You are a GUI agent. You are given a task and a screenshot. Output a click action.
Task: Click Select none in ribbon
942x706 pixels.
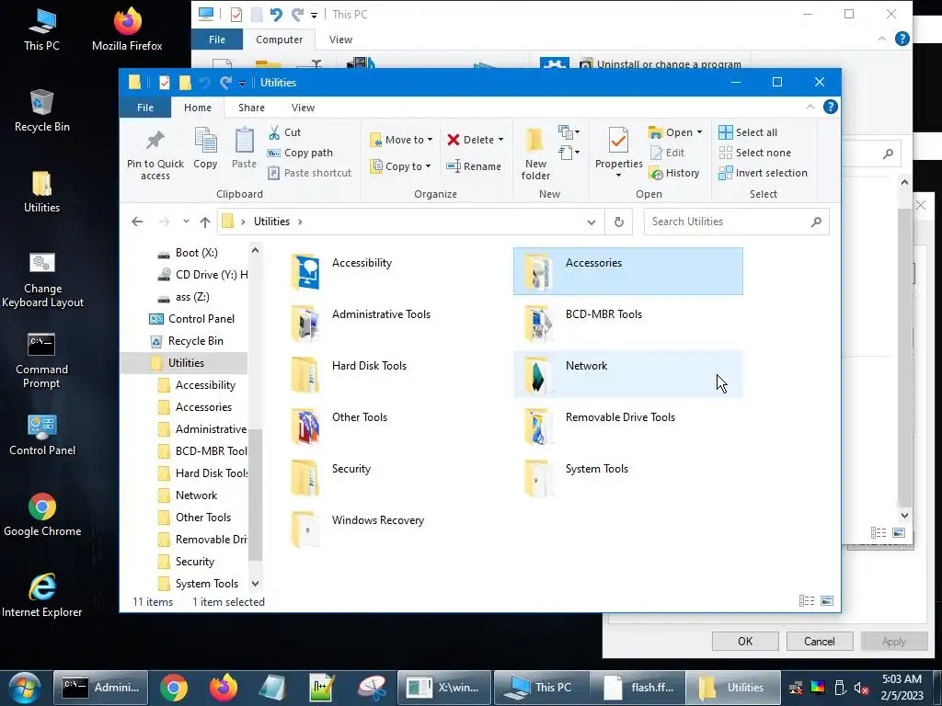pyautogui.click(x=755, y=153)
